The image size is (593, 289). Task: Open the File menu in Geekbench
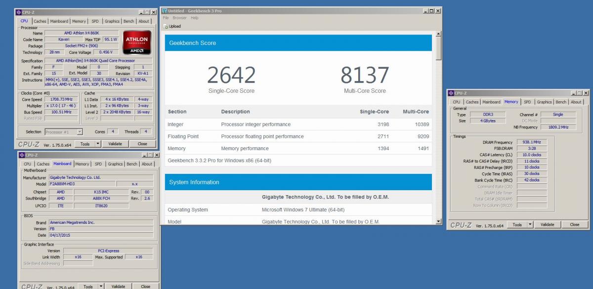166,18
